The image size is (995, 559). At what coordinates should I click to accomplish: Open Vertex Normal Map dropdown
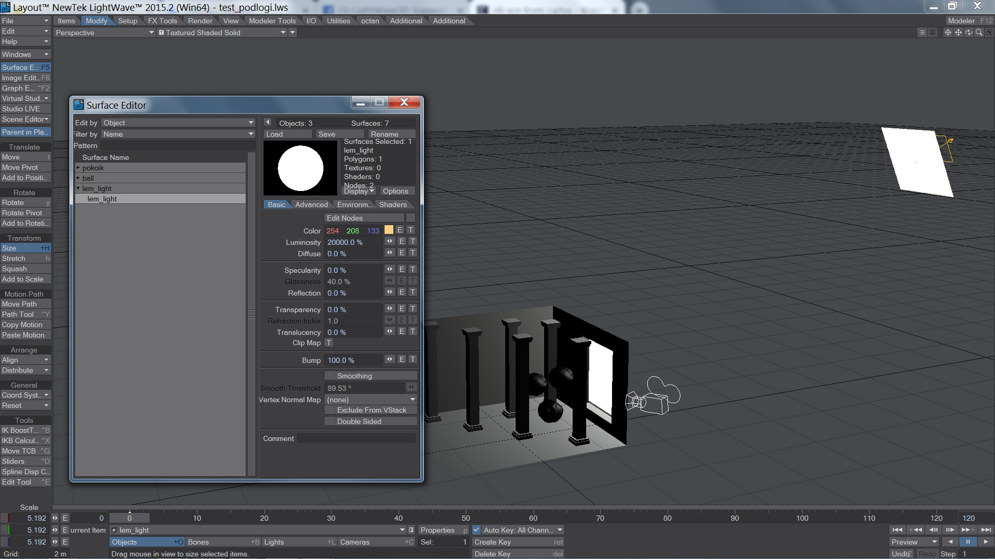click(x=370, y=400)
